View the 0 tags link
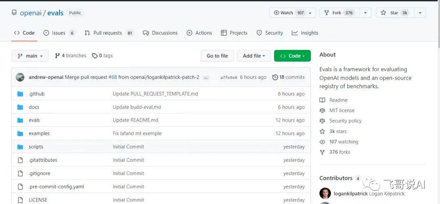 click(102, 56)
